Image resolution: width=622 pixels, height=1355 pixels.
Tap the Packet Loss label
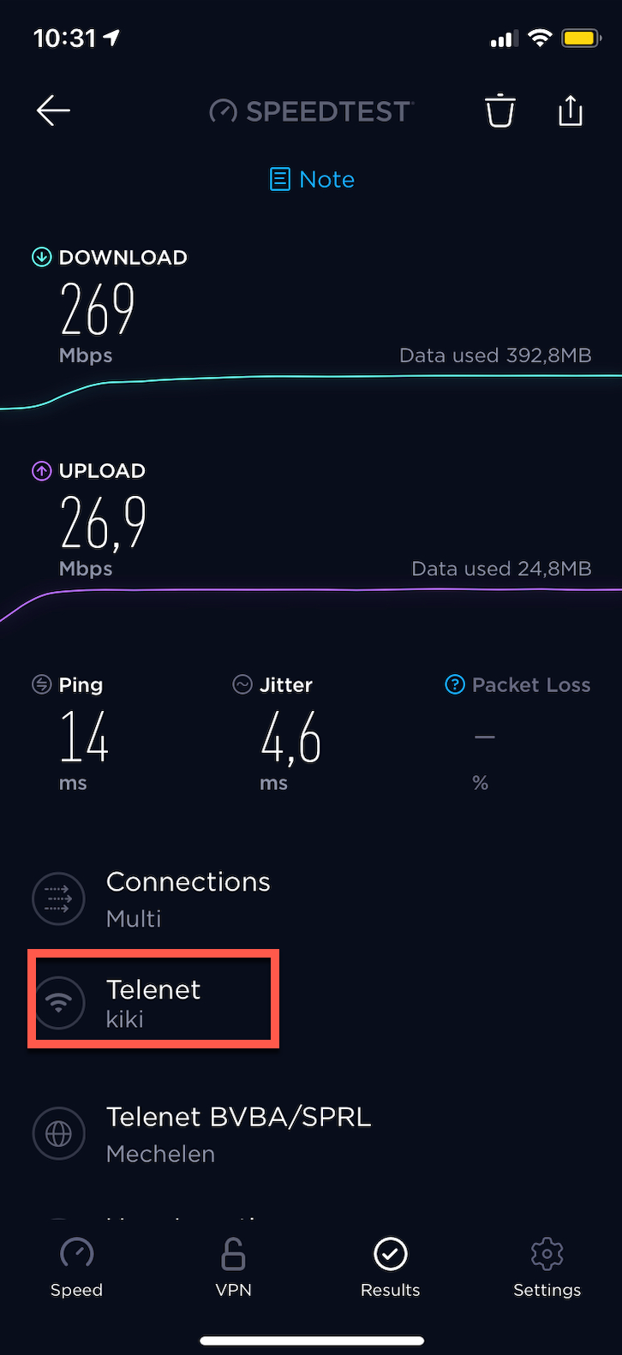pyautogui.click(x=531, y=685)
